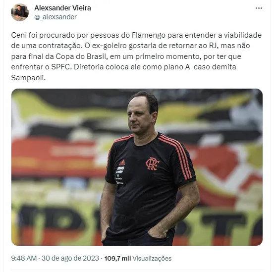Click the date 30 de ago de 2023
The image size is (274, 272).
[x=70, y=258]
